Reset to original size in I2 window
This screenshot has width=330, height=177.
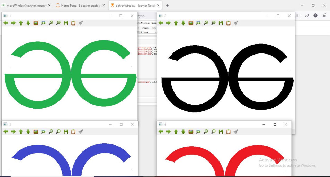[191, 23]
